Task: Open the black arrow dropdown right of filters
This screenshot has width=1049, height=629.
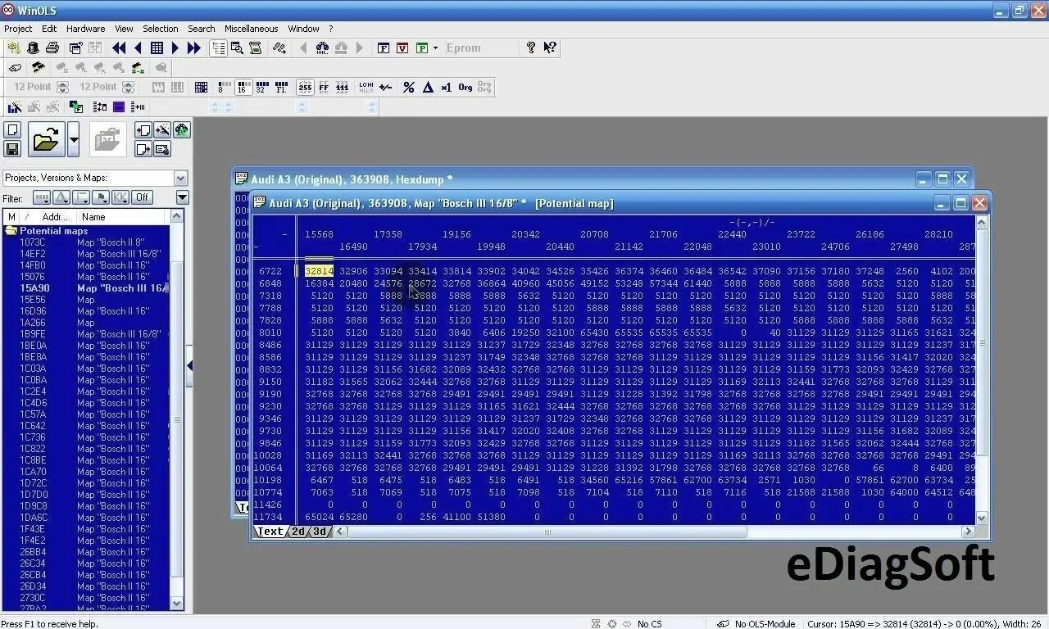Action: 182,197
